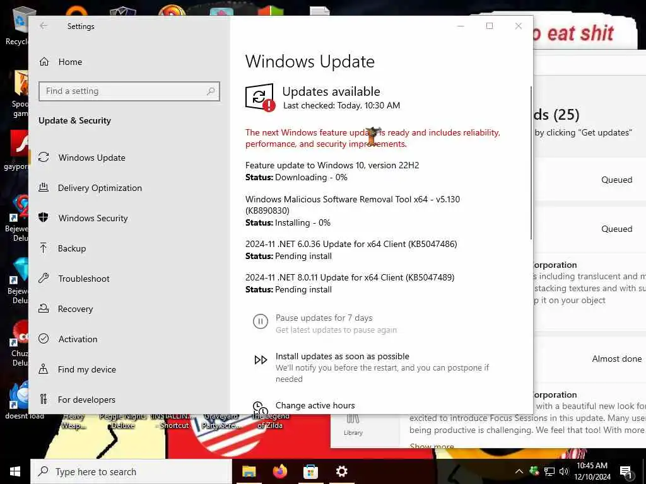Select Windows Update in sidebar
Screen dimensions: 646x484
(91, 158)
